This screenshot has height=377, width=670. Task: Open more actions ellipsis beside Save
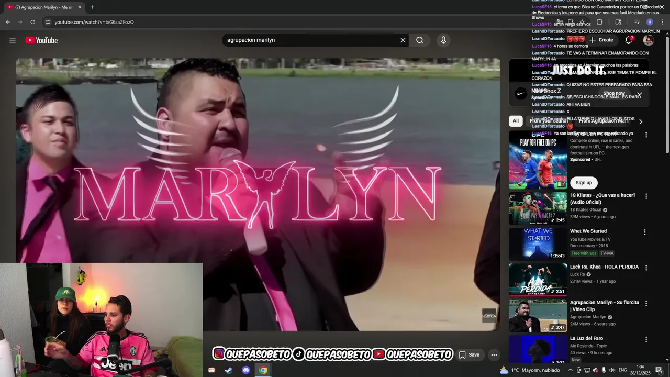point(494,355)
